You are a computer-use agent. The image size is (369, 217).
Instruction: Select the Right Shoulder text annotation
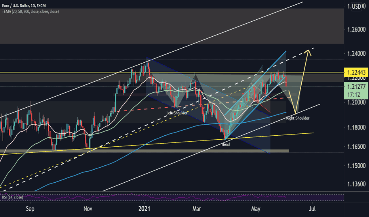[x=298, y=118]
